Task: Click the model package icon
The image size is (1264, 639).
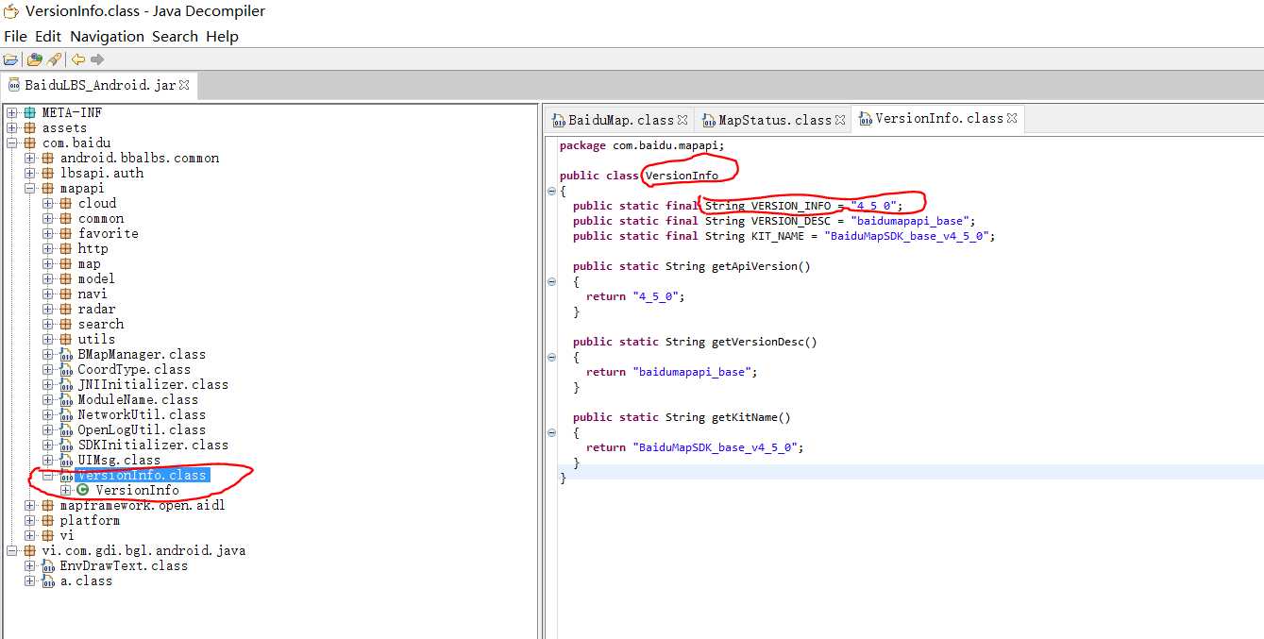Action: click(65, 278)
